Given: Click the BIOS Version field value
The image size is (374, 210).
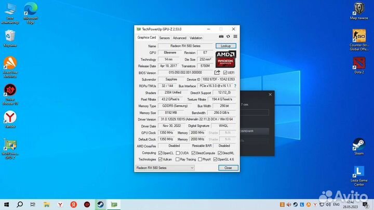Looking at the screenshot, I should point(185,73).
